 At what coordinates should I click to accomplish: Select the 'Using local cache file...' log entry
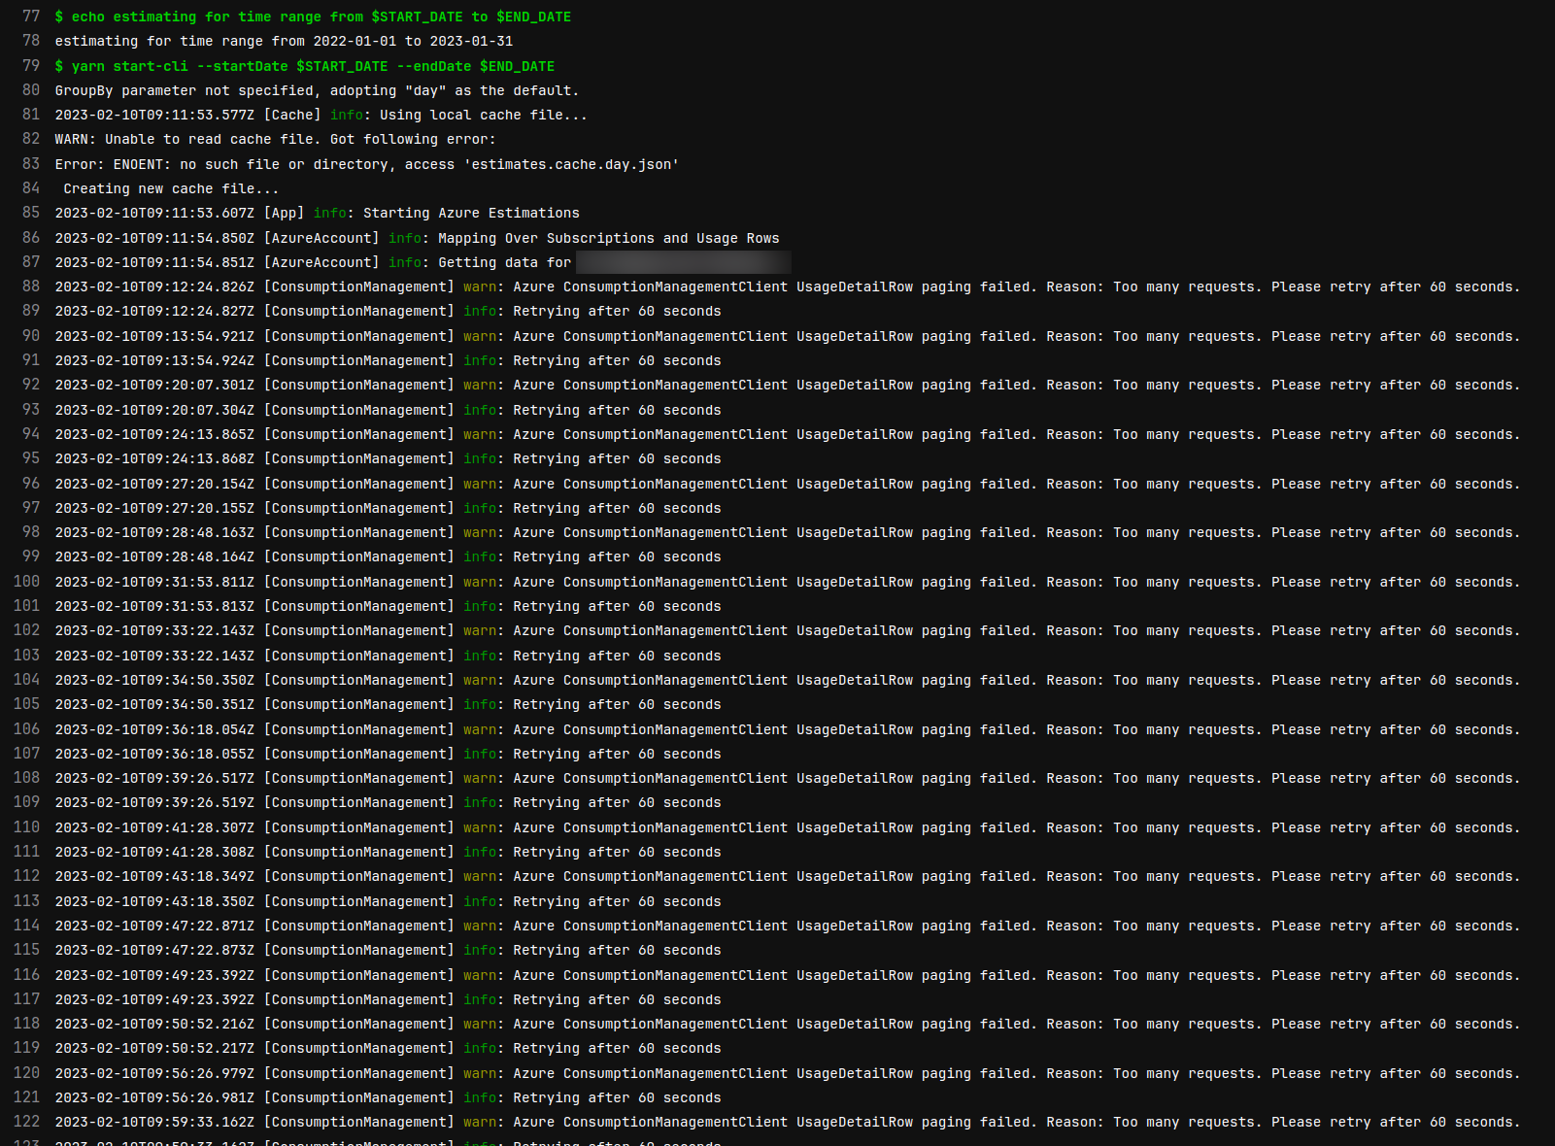321,115
